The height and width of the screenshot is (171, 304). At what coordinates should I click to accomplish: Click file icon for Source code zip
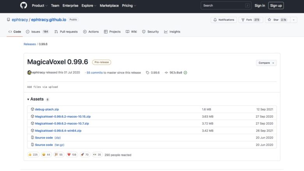click(32, 138)
